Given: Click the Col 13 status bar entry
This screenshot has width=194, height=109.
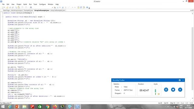Looking at the screenshot, I should click(166, 103).
